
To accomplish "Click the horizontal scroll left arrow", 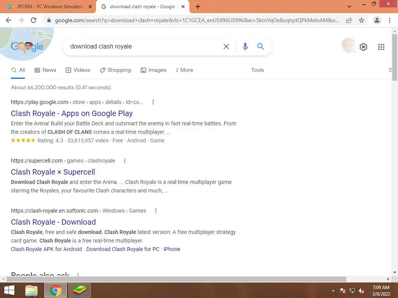I will click(3, 279).
